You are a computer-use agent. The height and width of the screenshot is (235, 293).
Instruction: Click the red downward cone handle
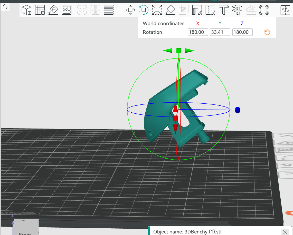tap(175, 129)
